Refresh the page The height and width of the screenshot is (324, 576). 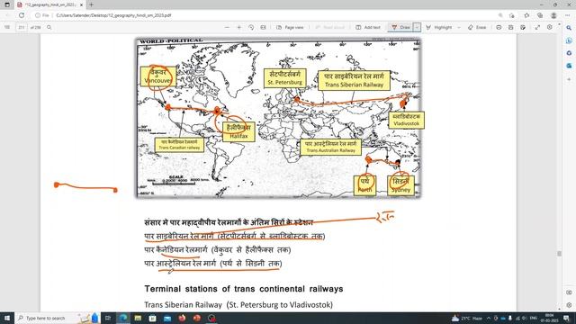(x=22, y=15)
